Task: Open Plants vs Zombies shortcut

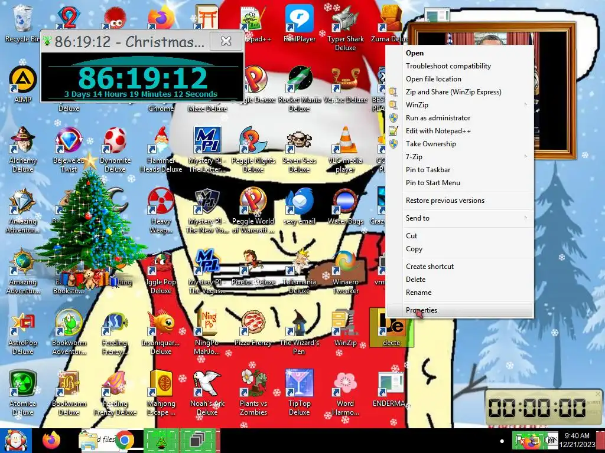Action: point(253,393)
